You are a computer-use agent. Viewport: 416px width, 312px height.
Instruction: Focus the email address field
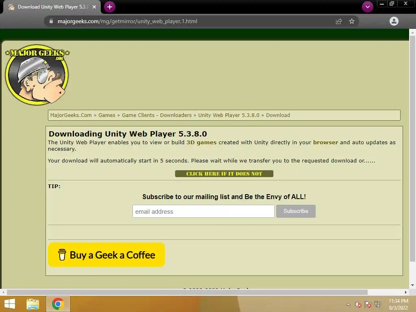click(203, 211)
